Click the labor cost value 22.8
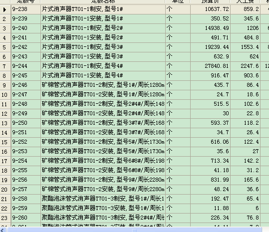269x232 pixels. 253,114
